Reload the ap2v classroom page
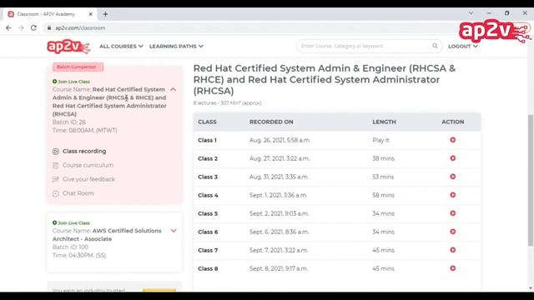 tap(33, 27)
